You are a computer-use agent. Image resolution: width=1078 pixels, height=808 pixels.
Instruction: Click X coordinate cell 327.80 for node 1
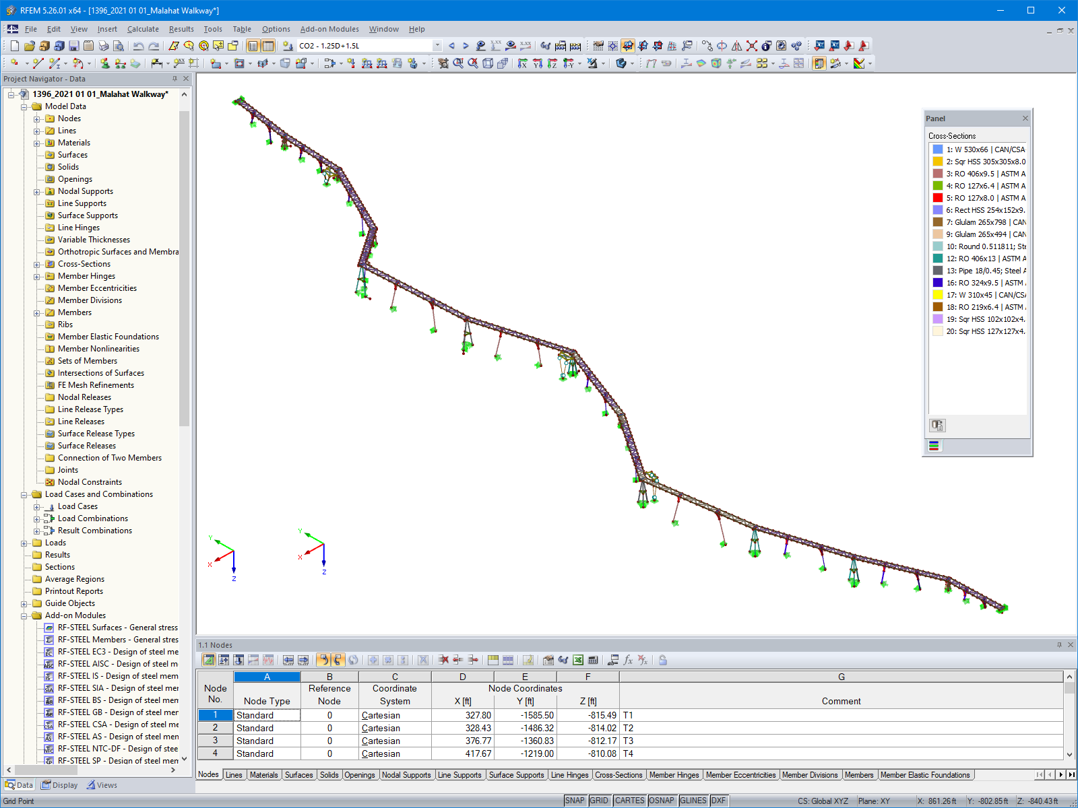[462, 715]
